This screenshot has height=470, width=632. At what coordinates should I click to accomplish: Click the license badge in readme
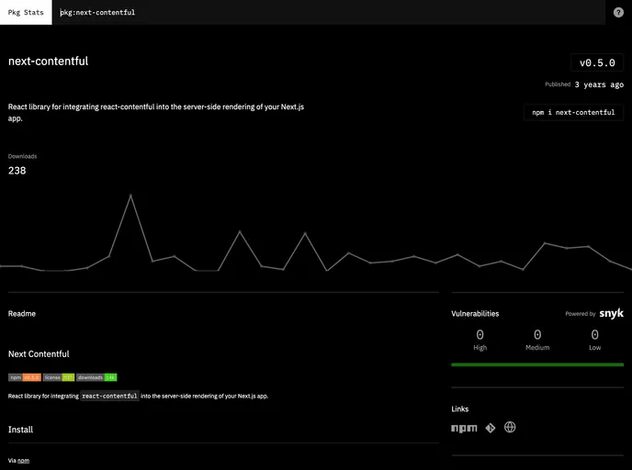(x=58, y=377)
